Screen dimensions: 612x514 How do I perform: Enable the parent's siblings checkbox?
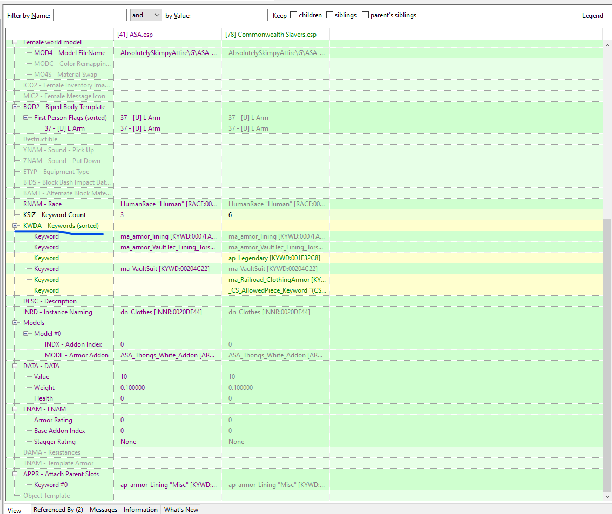click(x=365, y=15)
